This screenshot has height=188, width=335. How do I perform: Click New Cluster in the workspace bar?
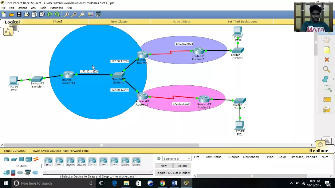[119, 21]
